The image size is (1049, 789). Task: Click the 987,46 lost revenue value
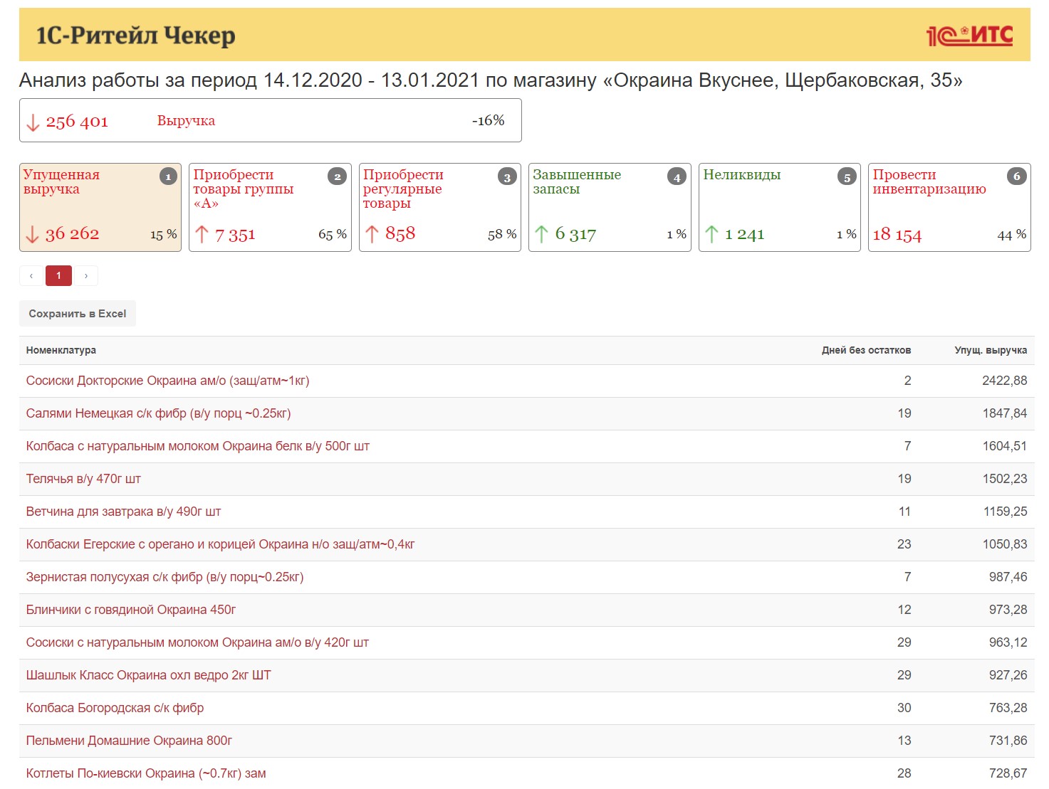[x=1008, y=577]
